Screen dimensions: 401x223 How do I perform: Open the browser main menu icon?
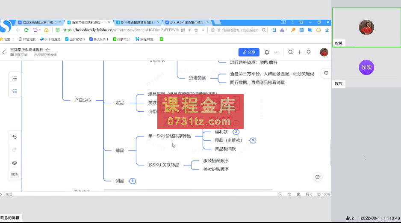pos(292,22)
